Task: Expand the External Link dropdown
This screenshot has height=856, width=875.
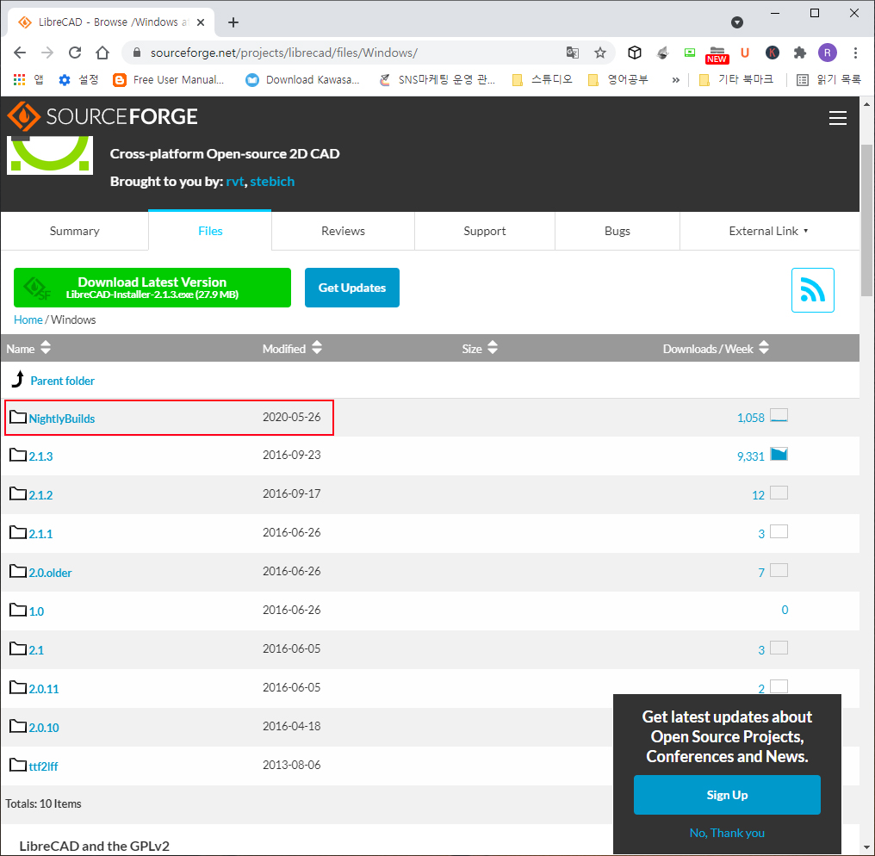Action: (768, 231)
